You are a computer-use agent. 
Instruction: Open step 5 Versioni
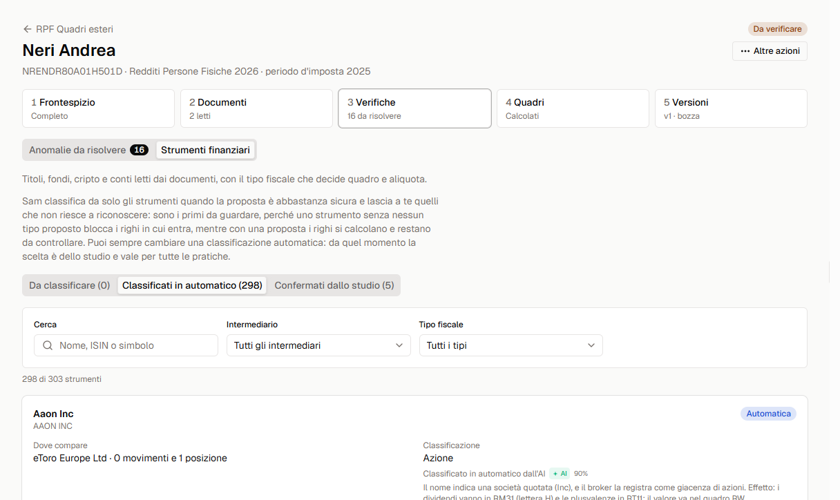click(731, 108)
